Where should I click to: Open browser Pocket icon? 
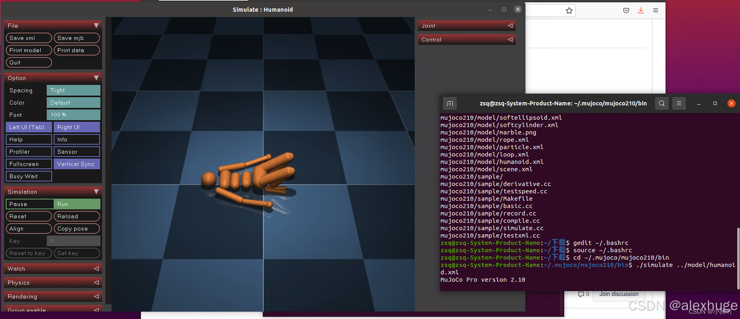point(626,11)
